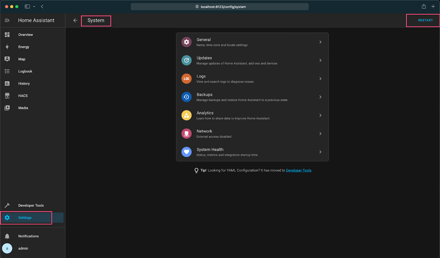
Task: Click the browser sidebar toggle icon
Action: pos(27,7)
